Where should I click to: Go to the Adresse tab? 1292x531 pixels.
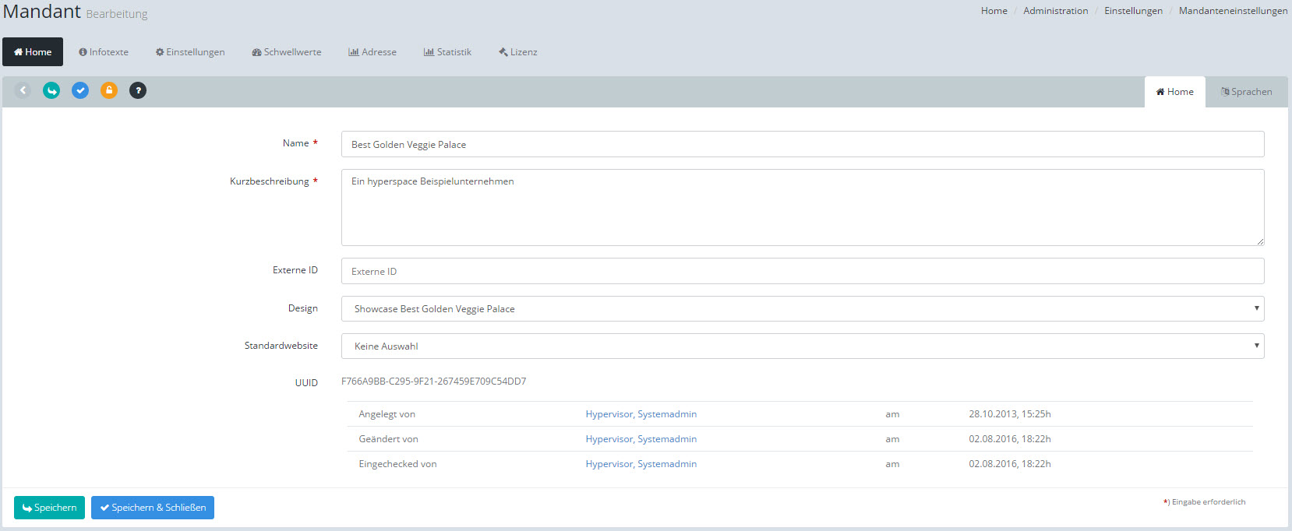[372, 52]
